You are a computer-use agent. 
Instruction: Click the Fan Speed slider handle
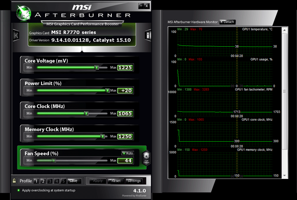(x=54, y=160)
